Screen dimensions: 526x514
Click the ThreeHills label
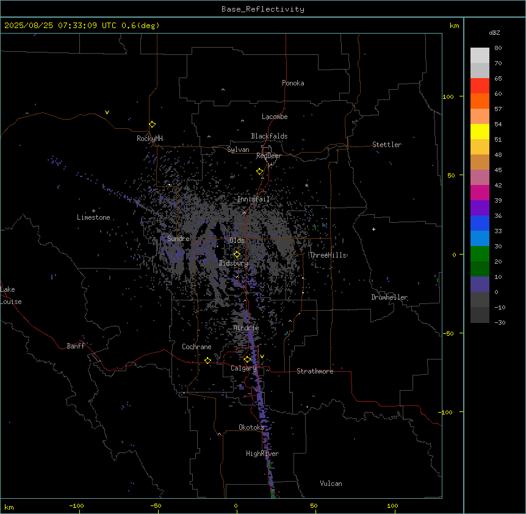[x=328, y=255]
